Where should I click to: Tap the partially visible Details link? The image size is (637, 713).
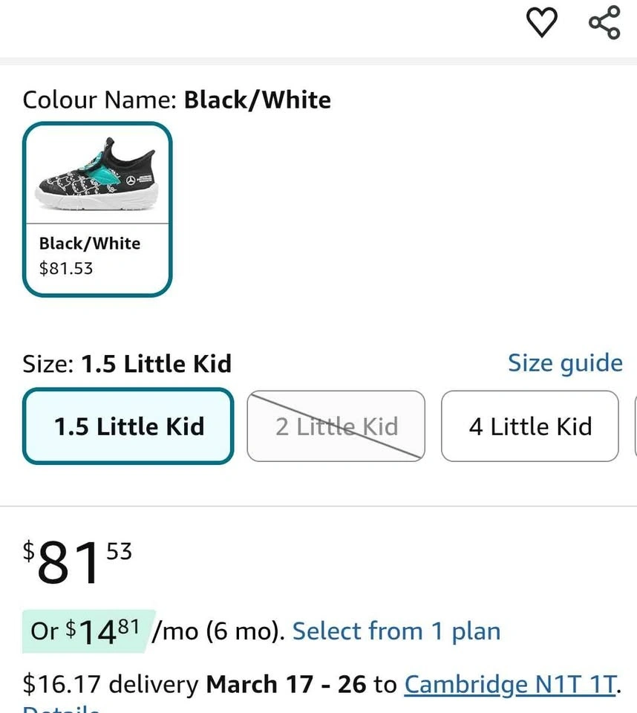pos(61,709)
